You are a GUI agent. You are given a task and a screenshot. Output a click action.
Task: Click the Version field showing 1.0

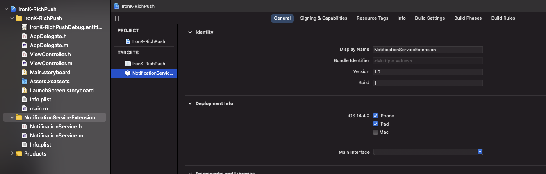pos(428,72)
